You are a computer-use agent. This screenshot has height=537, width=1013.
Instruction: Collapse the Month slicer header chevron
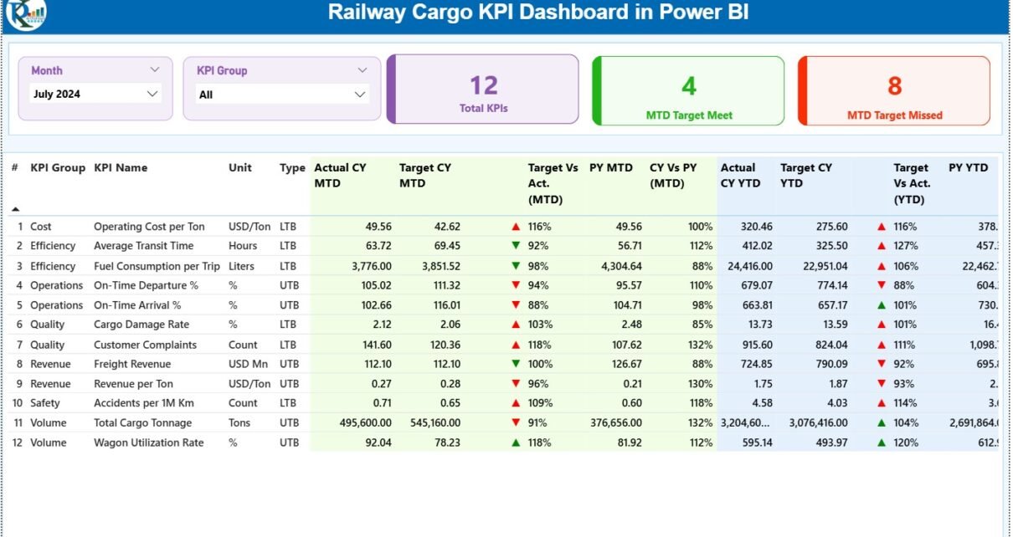click(154, 70)
